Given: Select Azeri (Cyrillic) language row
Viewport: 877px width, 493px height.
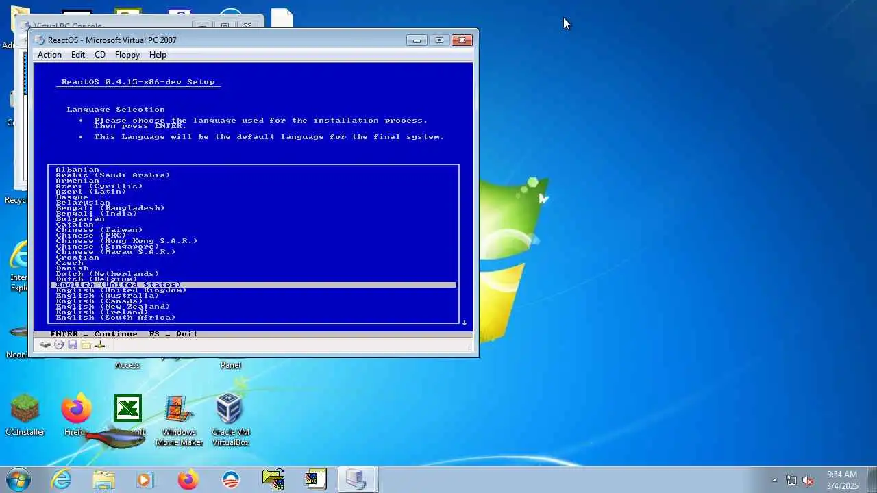Looking at the screenshot, I should (x=99, y=186).
